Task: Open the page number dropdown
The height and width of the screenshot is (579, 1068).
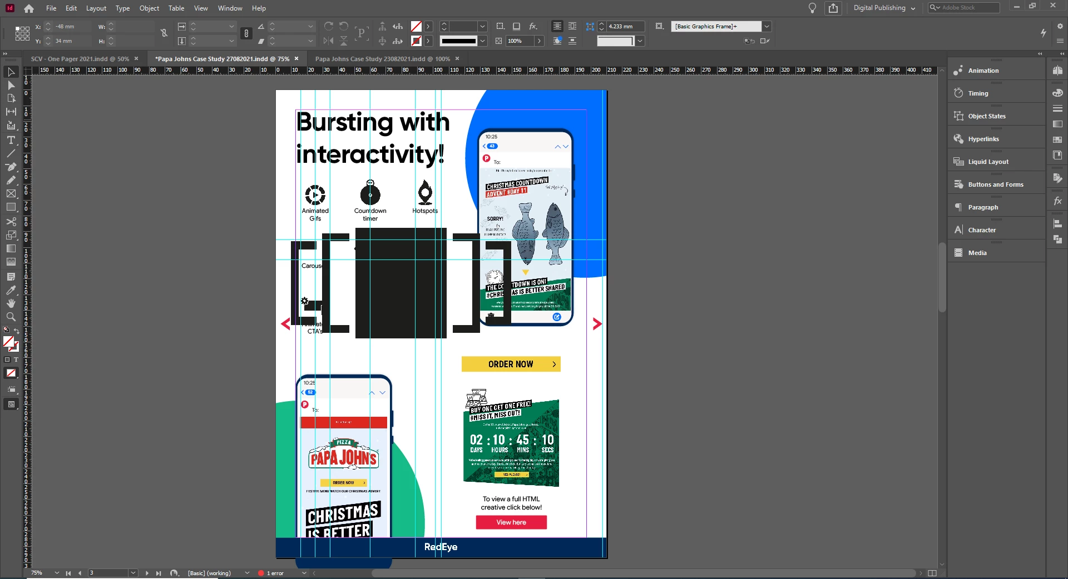Action: coord(133,573)
